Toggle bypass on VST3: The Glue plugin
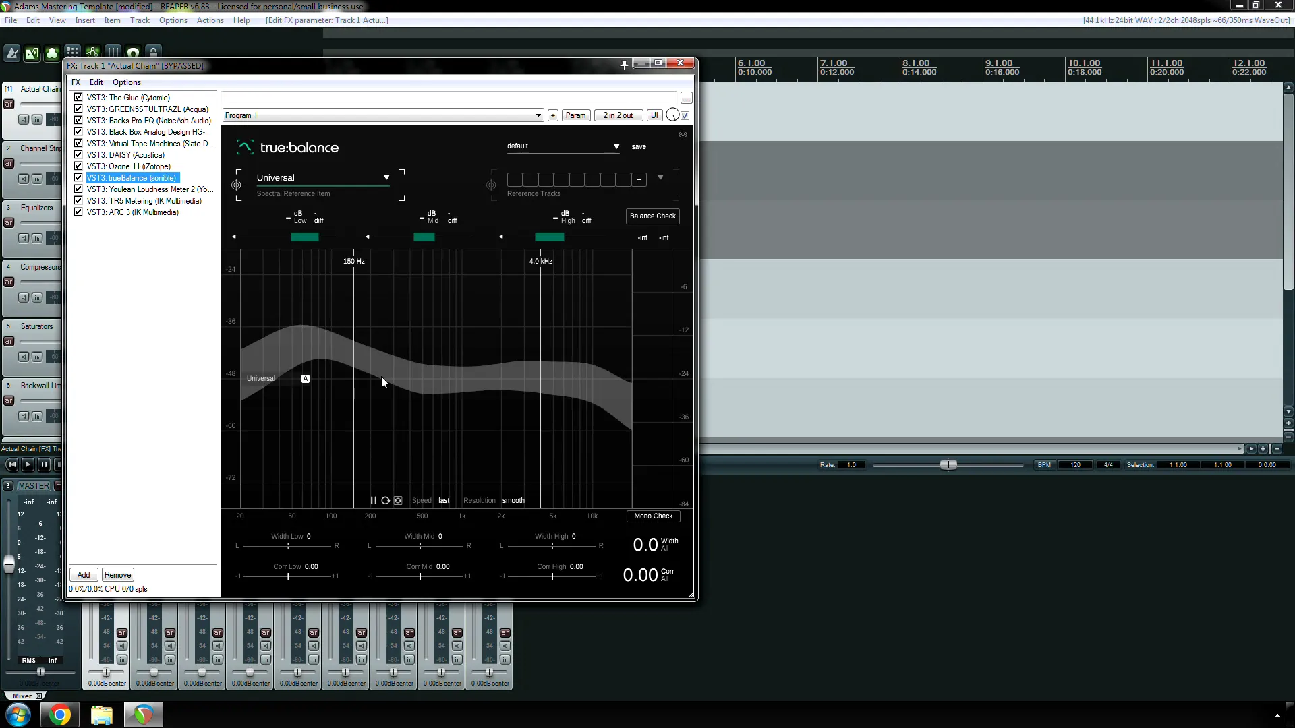The height and width of the screenshot is (728, 1295). pyautogui.click(x=78, y=97)
